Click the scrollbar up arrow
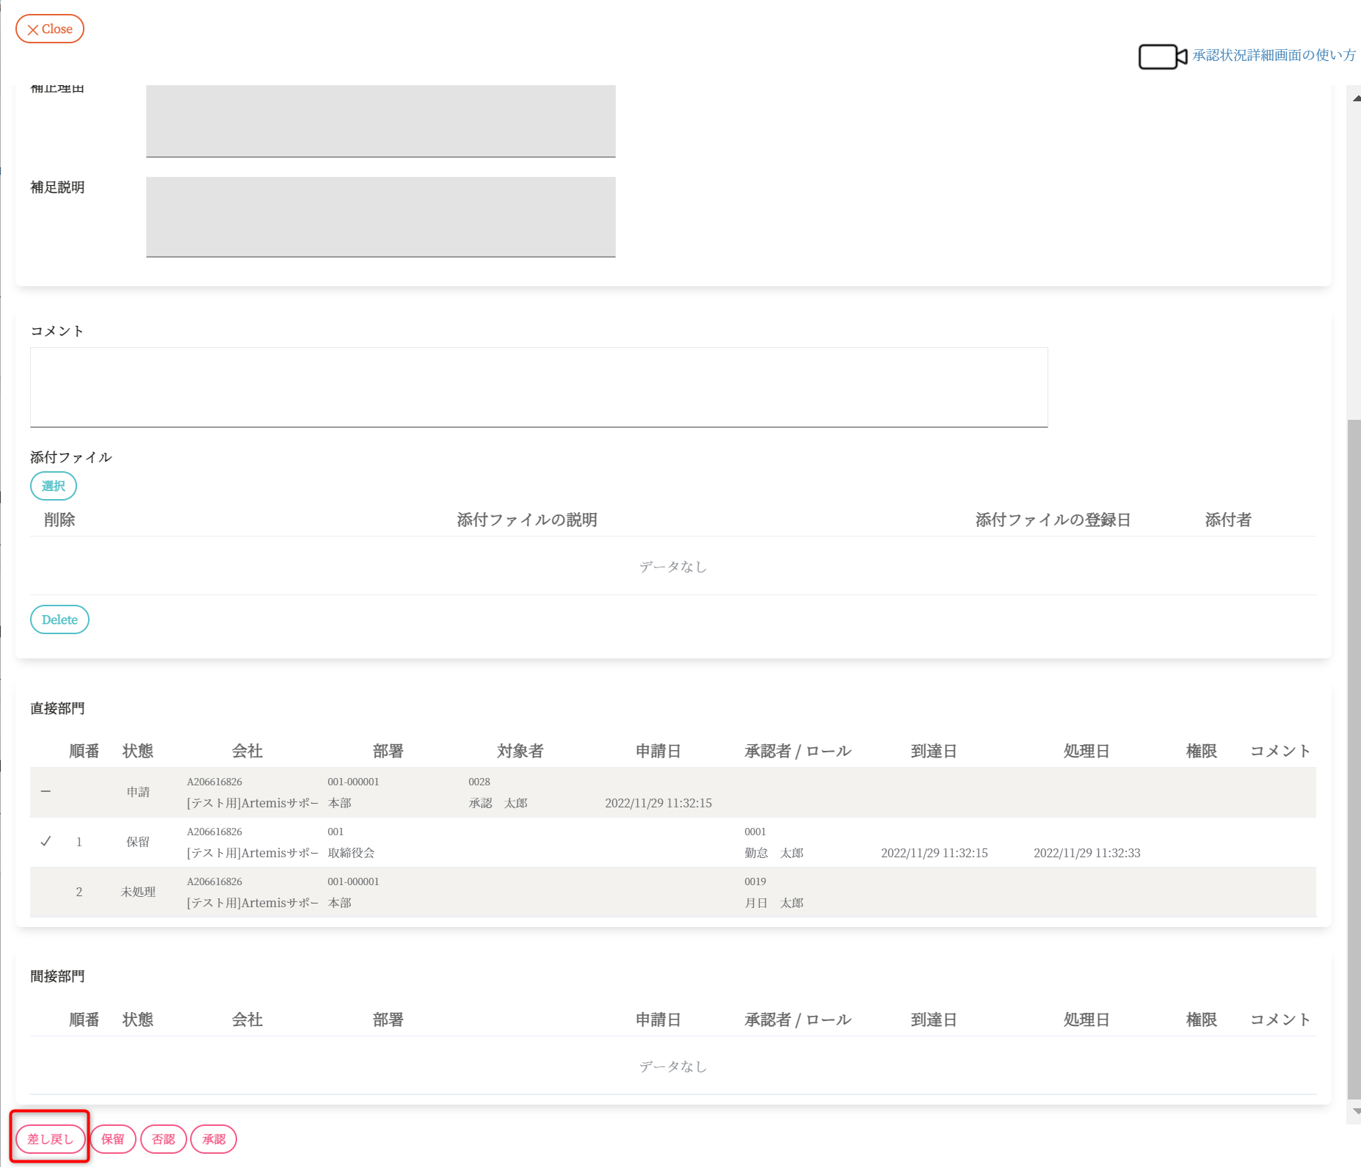This screenshot has width=1361, height=1167. [x=1356, y=98]
